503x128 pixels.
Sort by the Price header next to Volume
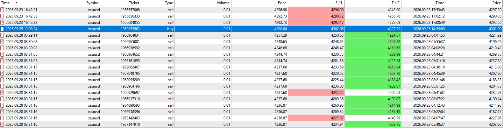(259, 3)
